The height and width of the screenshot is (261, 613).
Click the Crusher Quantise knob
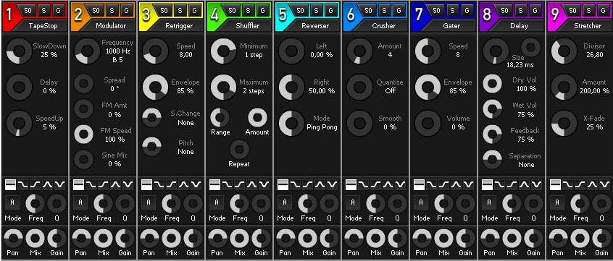(x=359, y=87)
